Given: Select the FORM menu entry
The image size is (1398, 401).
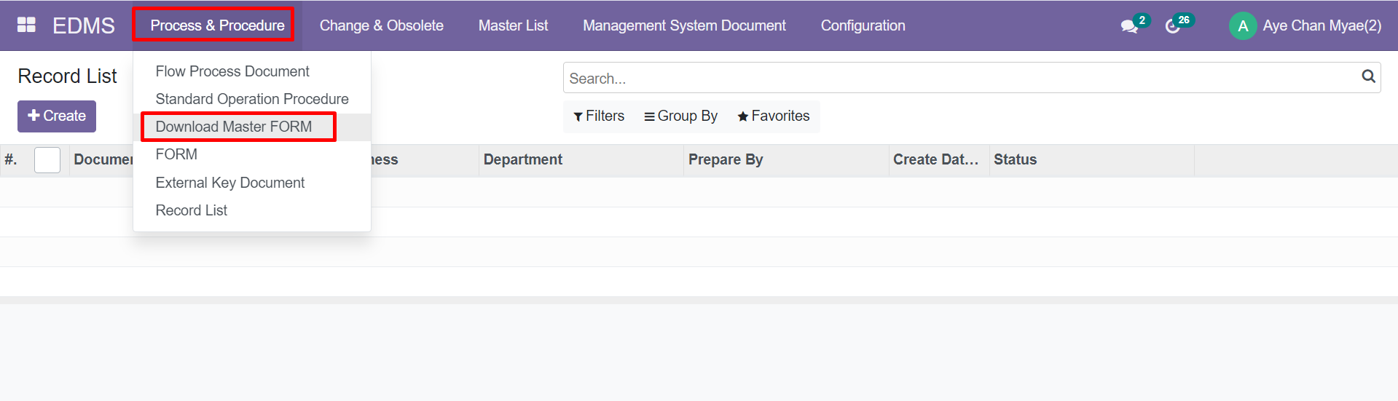Looking at the screenshot, I should tap(252, 154).
